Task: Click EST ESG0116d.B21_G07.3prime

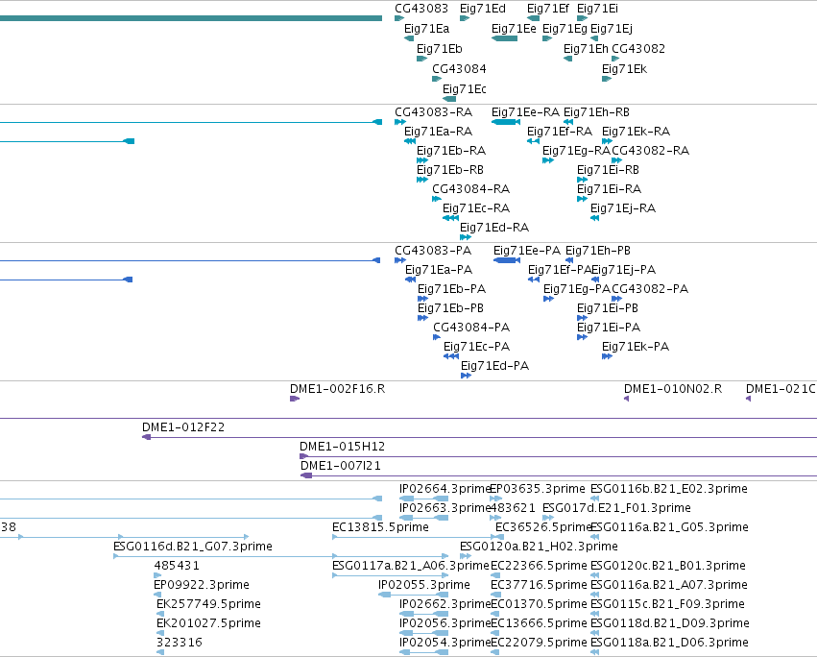Action: (193, 548)
